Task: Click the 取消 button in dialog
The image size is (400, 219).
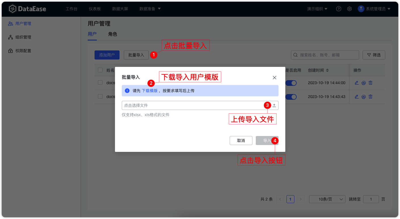Action: coord(241,141)
